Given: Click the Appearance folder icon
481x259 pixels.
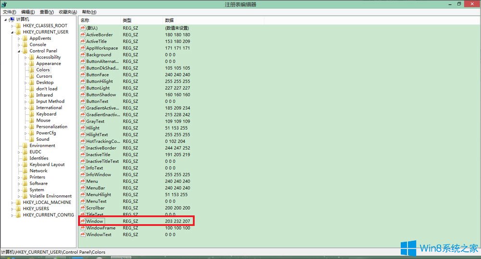Looking at the screenshot, I should pyautogui.click(x=32, y=64).
